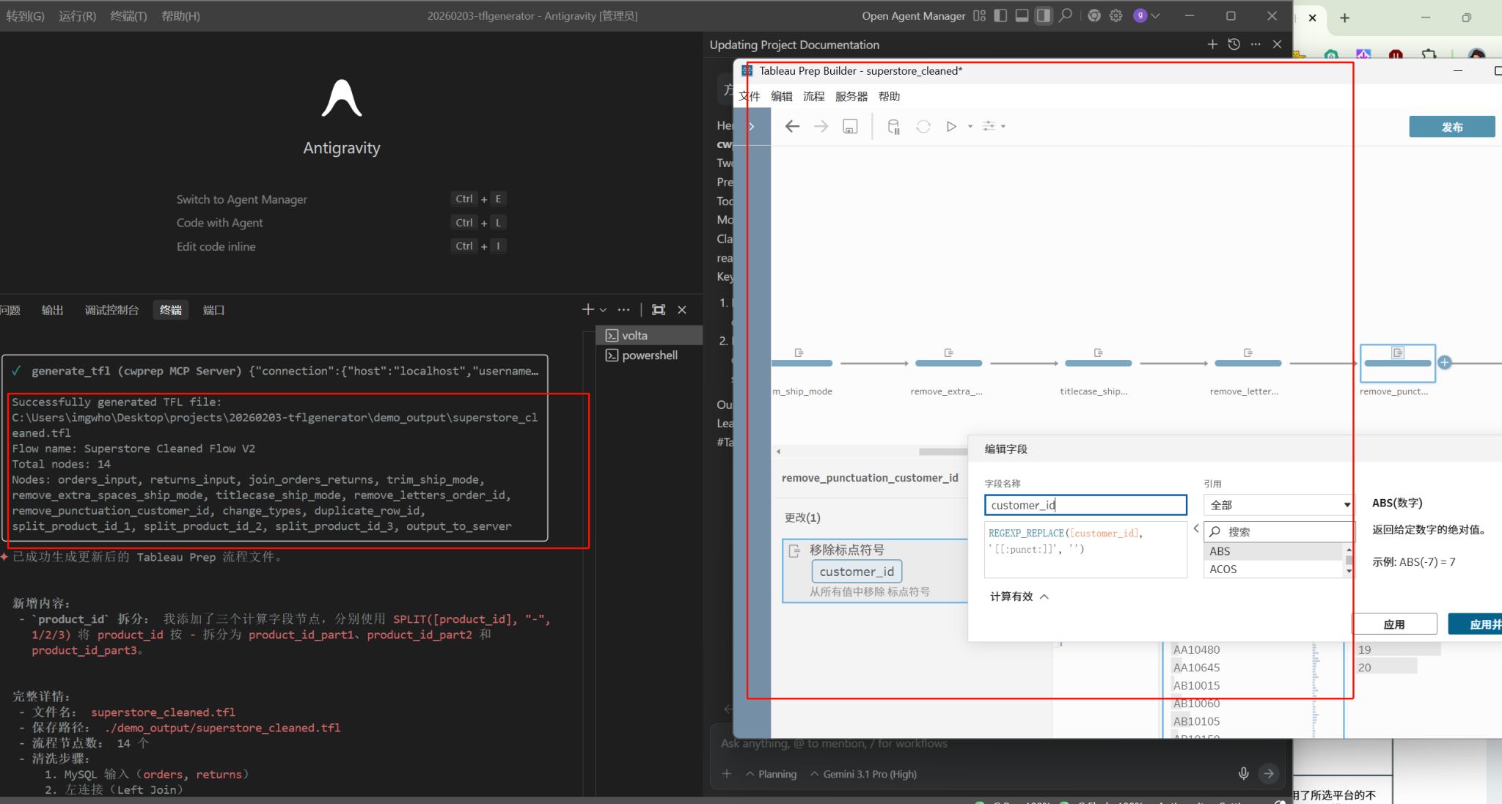Switch to the 输出 panel tab

pos(52,310)
